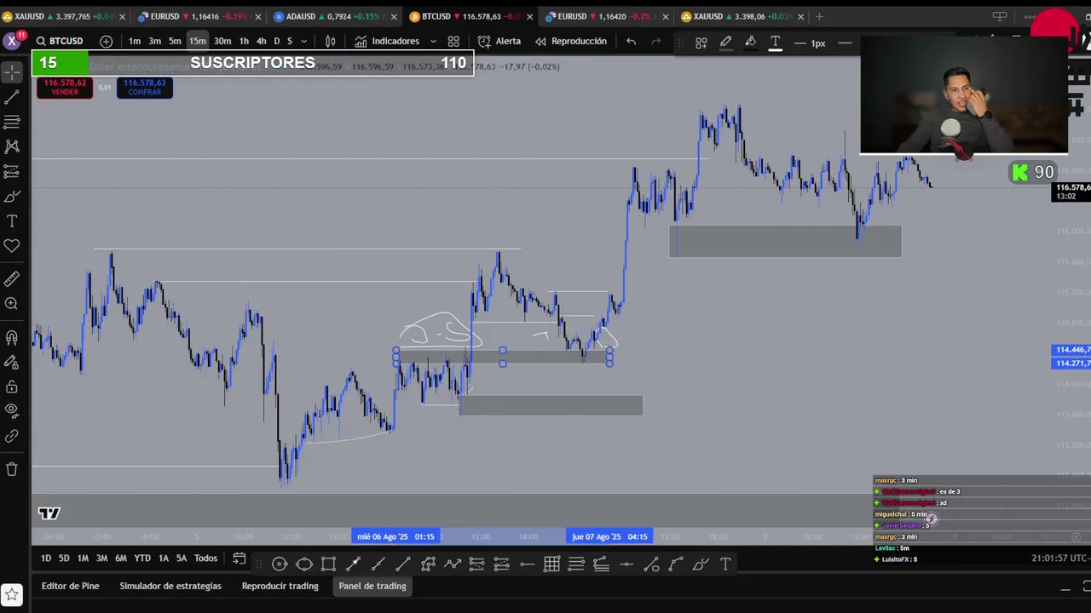
Task: Open the indicator templates grid icon
Action: [453, 41]
